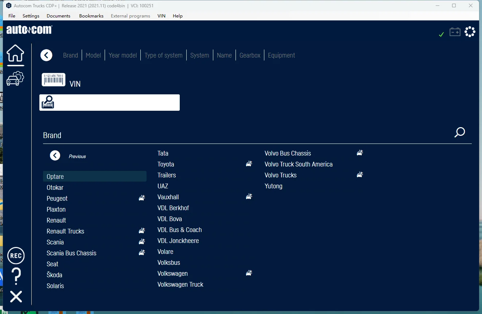Select the Equipment breadcrumb step
Viewport: 482px width, 314px height.
point(281,55)
